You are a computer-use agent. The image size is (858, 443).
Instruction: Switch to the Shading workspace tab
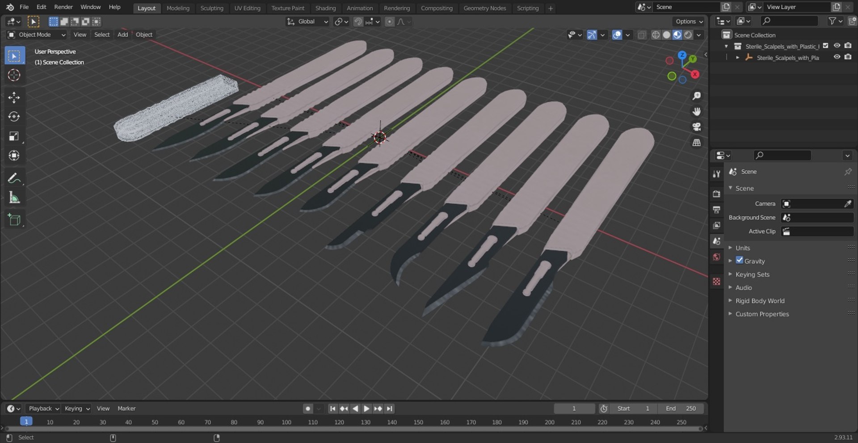[325, 8]
